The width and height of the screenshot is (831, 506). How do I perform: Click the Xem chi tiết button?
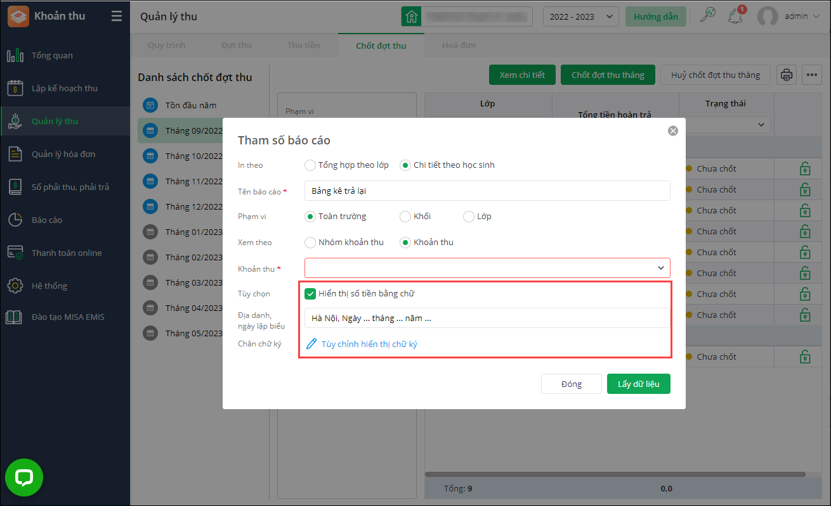click(522, 75)
